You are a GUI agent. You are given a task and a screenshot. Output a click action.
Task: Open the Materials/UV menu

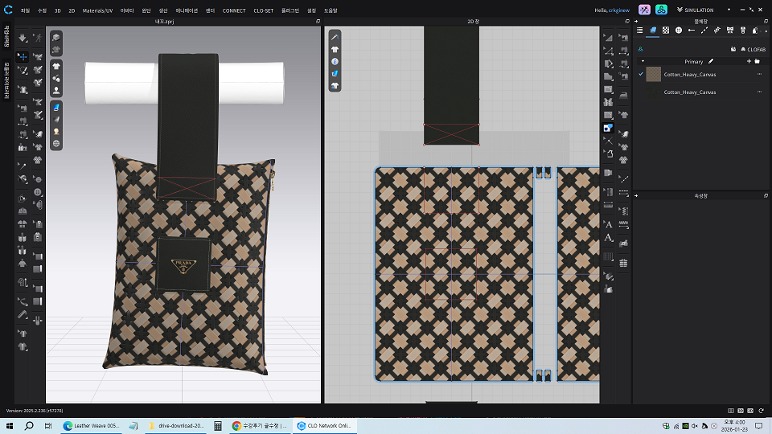(x=97, y=10)
